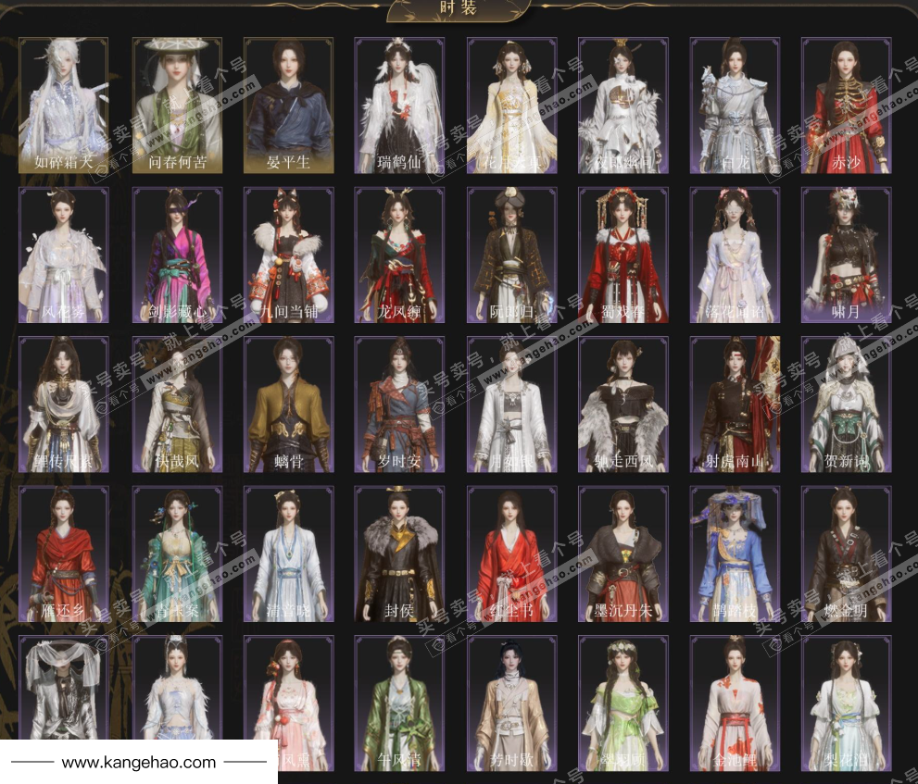This screenshot has width=918, height=784.
Task: Choose the 赤沙 red costume
Action: coord(846,106)
